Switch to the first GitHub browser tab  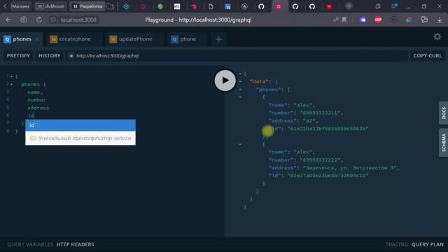261,6
